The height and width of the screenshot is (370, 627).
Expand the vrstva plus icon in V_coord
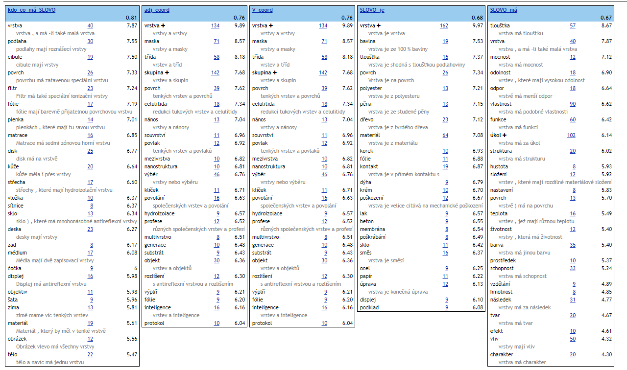click(271, 25)
